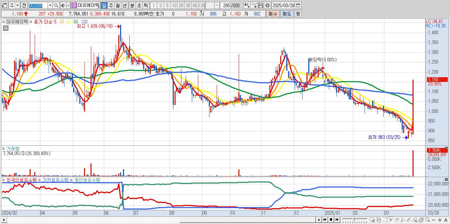Open the chart settings gear icon

coord(268,5)
